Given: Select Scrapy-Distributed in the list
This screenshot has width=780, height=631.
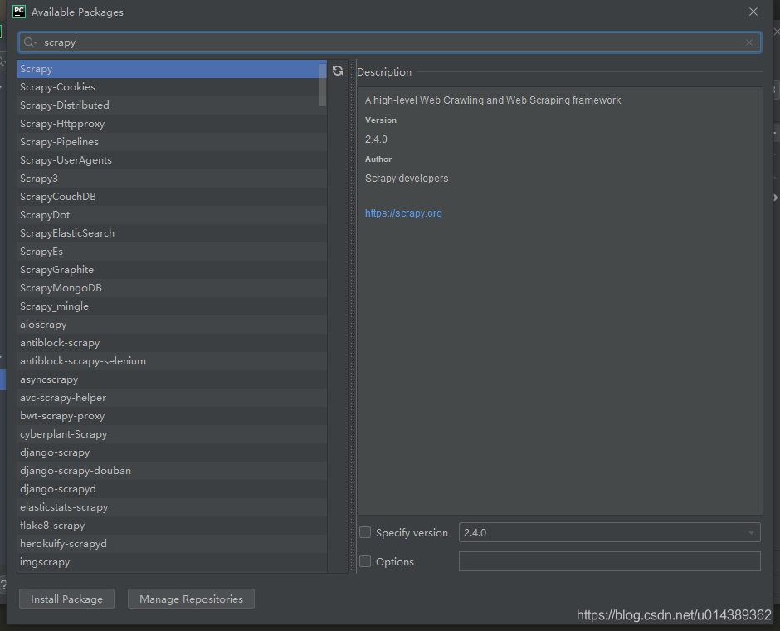Looking at the screenshot, I should (172, 105).
